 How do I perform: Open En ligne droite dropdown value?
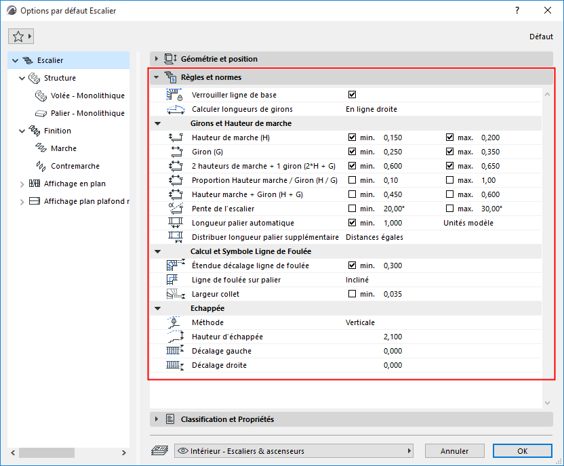coord(371,109)
